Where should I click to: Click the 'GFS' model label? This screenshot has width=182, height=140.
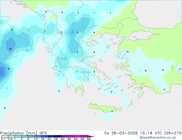43,133
